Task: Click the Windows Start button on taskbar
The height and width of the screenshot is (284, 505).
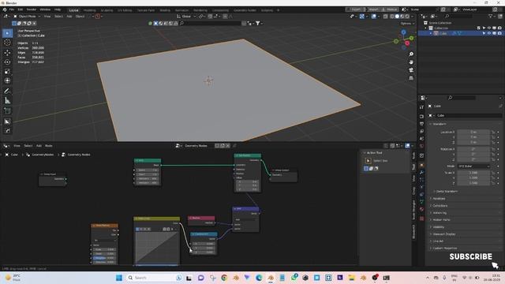Action: [119, 278]
